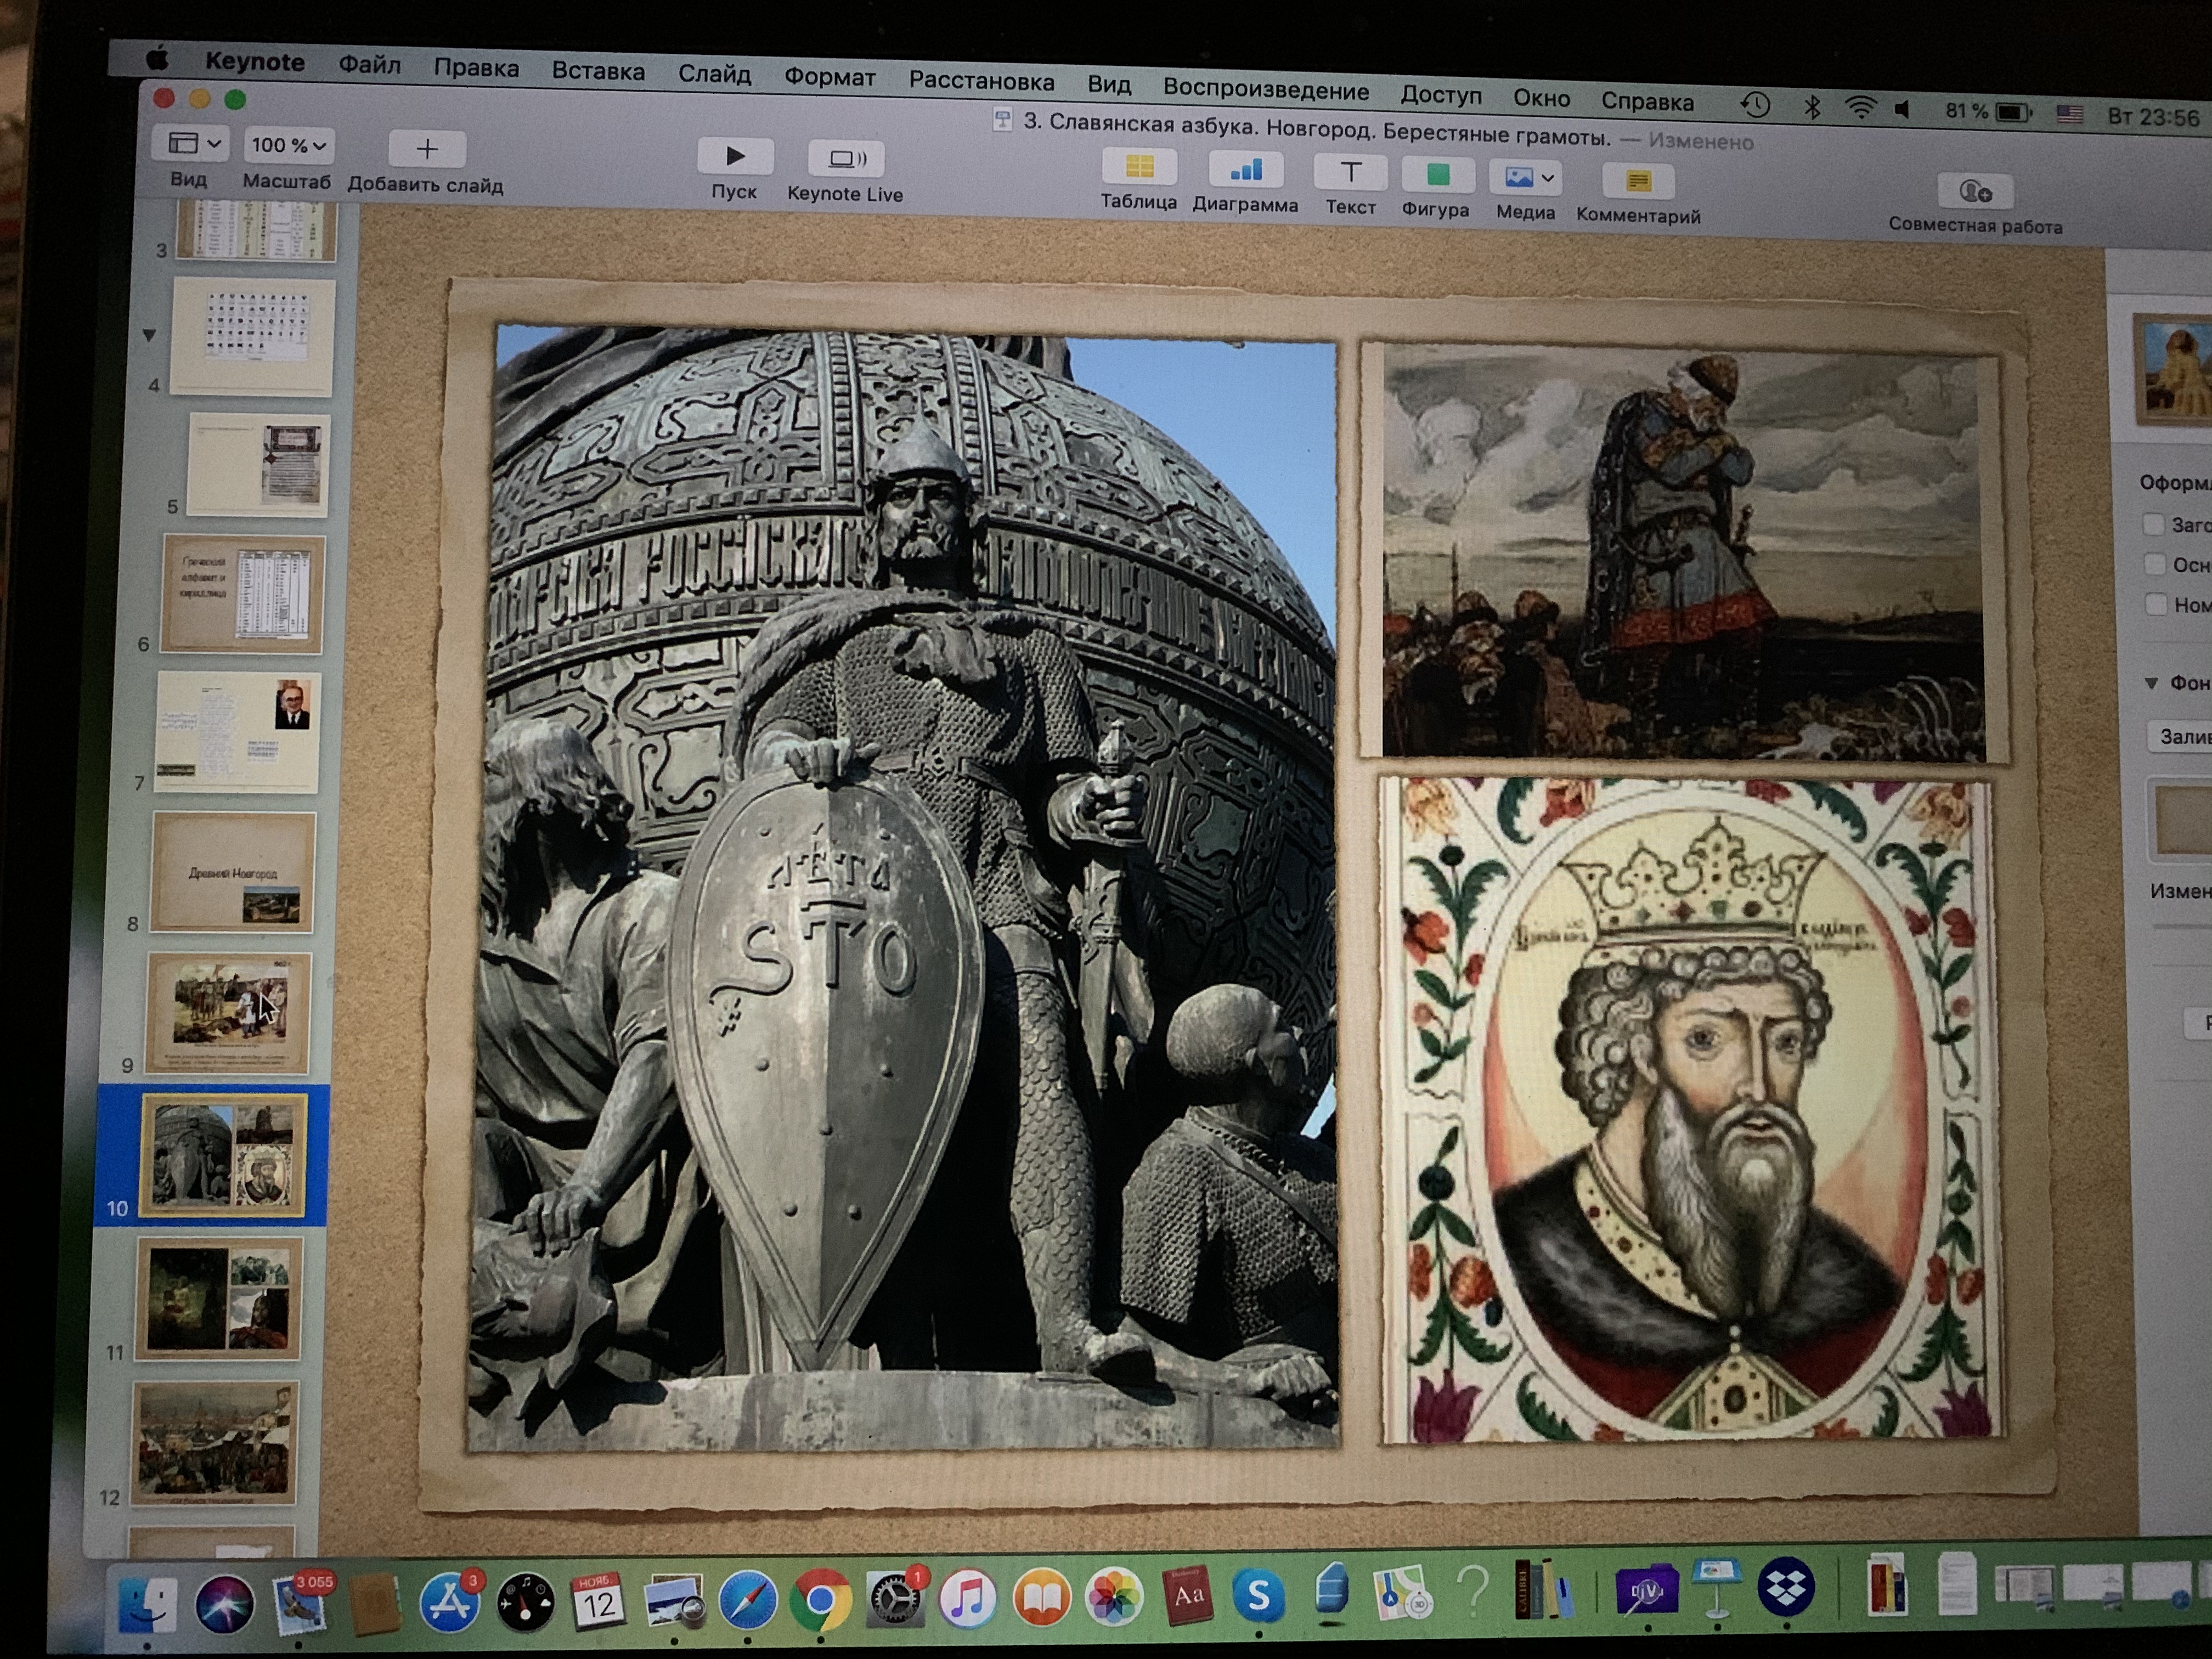Toggle the Осн… body checkbox
Screen dimensions: 2212x1659
pos(2154,564)
